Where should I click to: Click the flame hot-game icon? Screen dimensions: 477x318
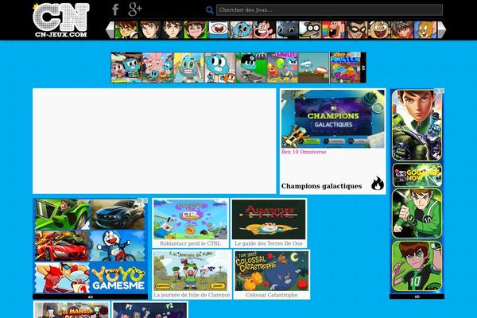378,184
